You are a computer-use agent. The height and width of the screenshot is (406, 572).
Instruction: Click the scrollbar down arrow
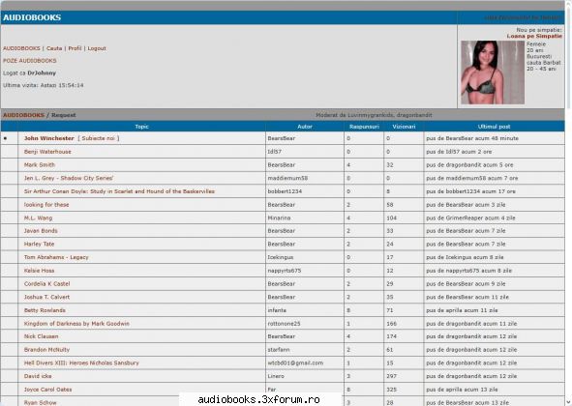coord(569,402)
